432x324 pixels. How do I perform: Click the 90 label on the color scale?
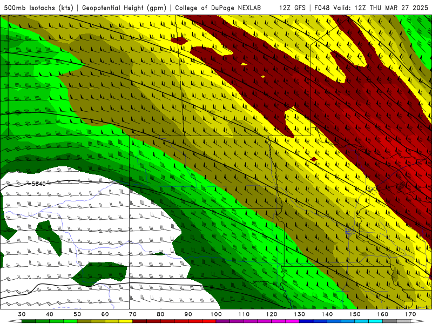[188, 314]
